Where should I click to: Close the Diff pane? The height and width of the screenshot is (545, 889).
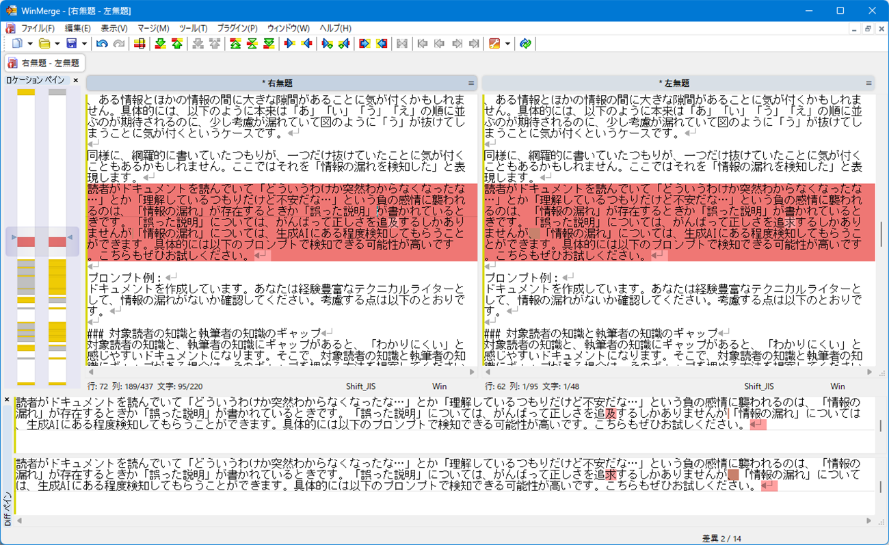coord(8,399)
